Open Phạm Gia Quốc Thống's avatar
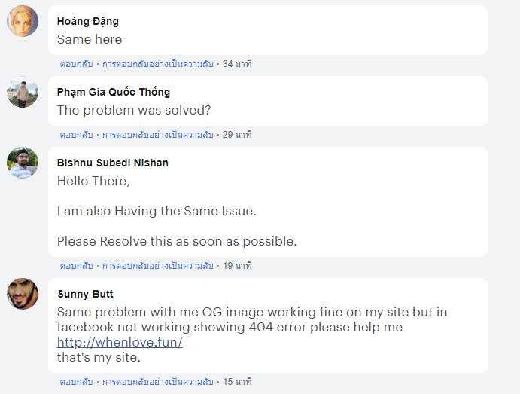The height and width of the screenshot is (394, 520). point(23,92)
